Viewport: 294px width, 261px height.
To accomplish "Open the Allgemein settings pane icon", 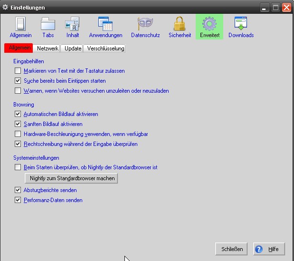I will click(20, 27).
